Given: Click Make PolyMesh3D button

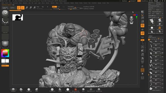Looking at the screenshot, I should pos(157,12).
